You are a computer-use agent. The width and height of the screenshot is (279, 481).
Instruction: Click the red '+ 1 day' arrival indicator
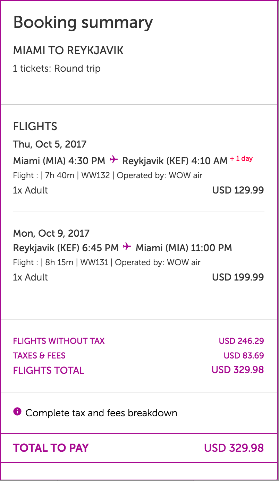tap(241, 159)
